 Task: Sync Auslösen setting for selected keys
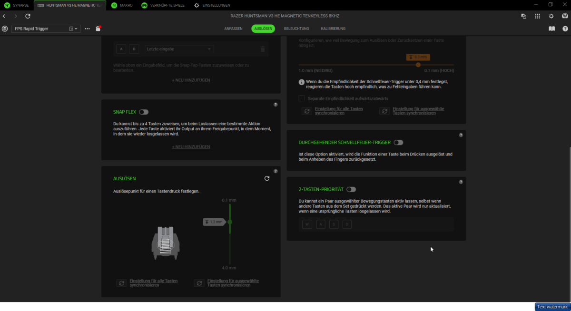(233, 283)
